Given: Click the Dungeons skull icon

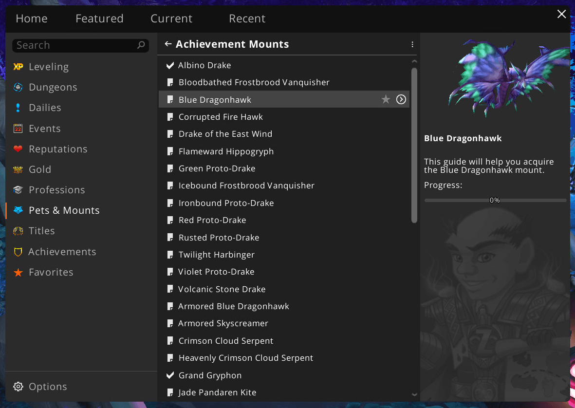Looking at the screenshot, I should tap(18, 87).
